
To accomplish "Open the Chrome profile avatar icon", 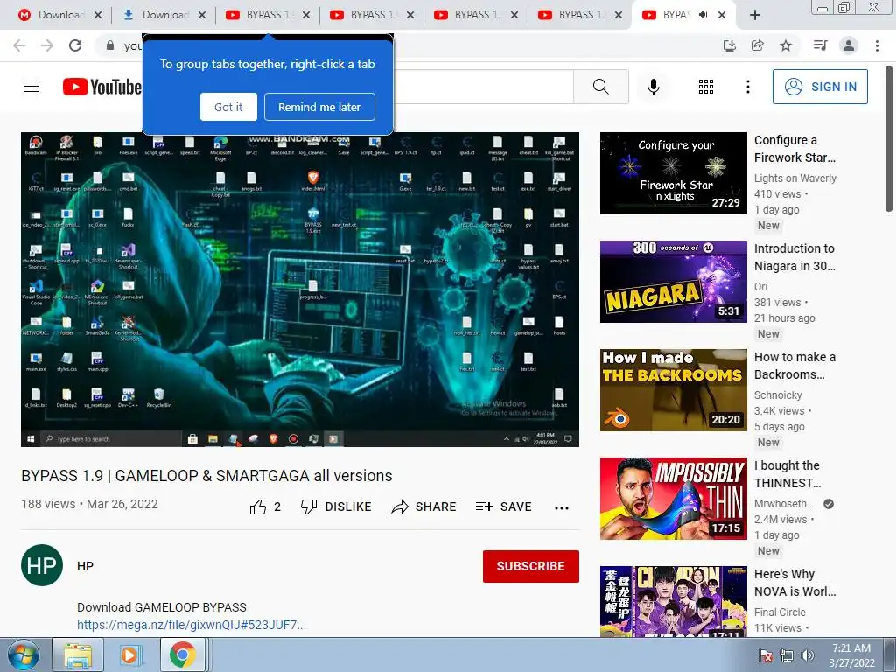I will click(x=849, y=45).
